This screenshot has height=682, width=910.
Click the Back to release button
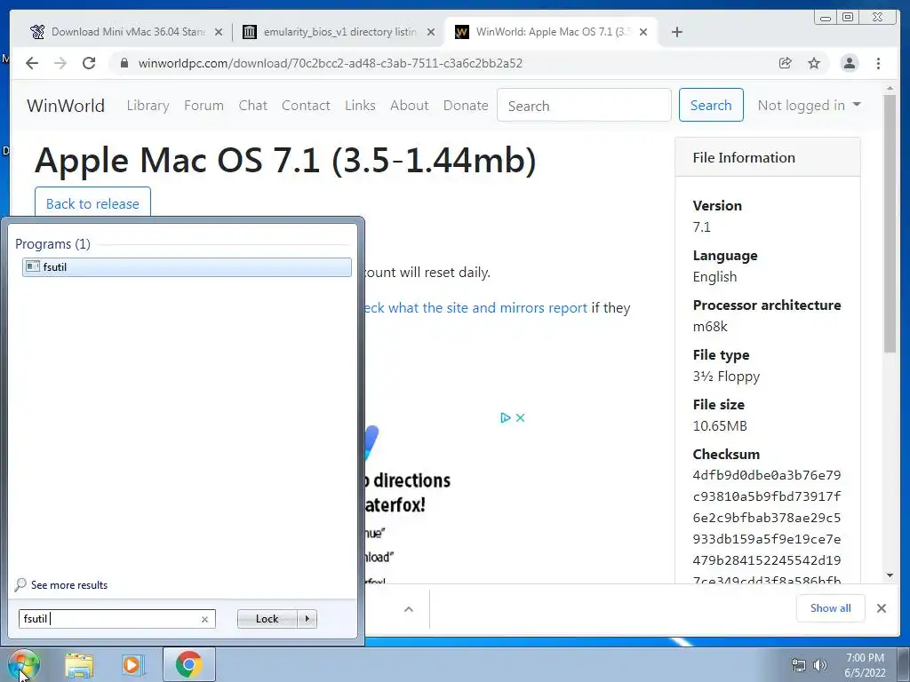[92, 203]
